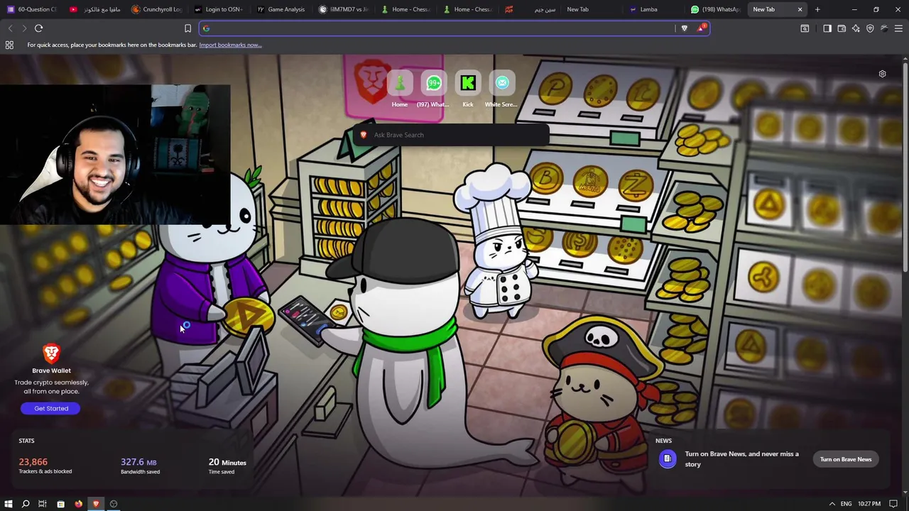Switch to the 60-Question tab

point(32,9)
